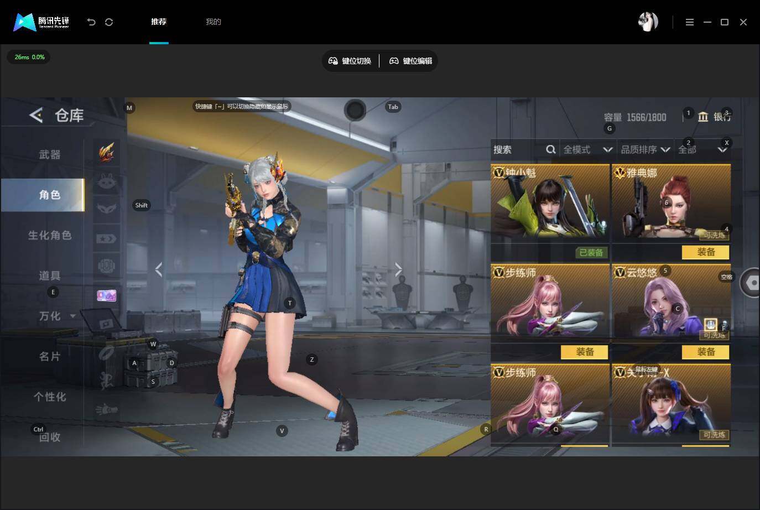Select the star badge sub-category icon

(x=107, y=238)
